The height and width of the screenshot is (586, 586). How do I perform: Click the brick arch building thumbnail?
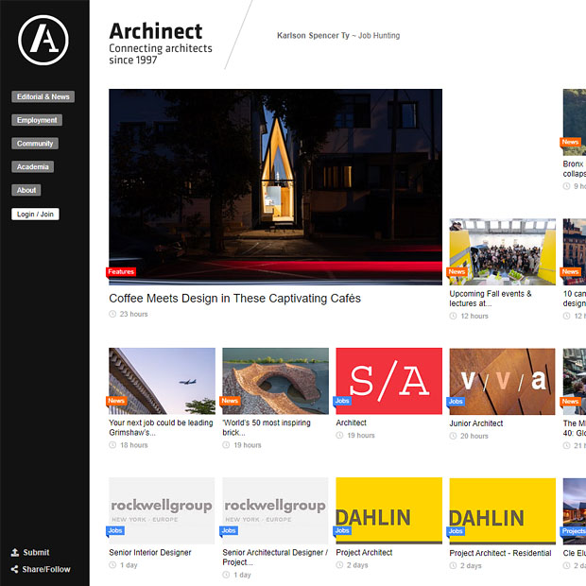(275, 381)
